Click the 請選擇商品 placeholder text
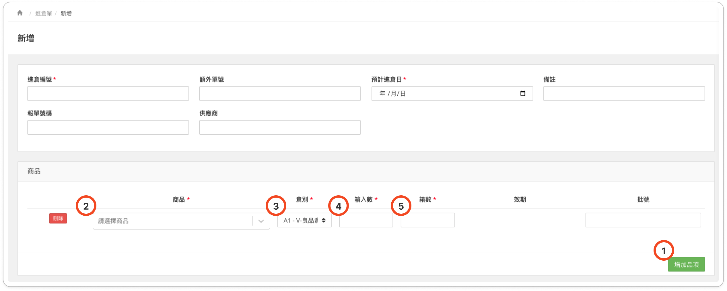Screen dimensions: 727x291 [113, 221]
